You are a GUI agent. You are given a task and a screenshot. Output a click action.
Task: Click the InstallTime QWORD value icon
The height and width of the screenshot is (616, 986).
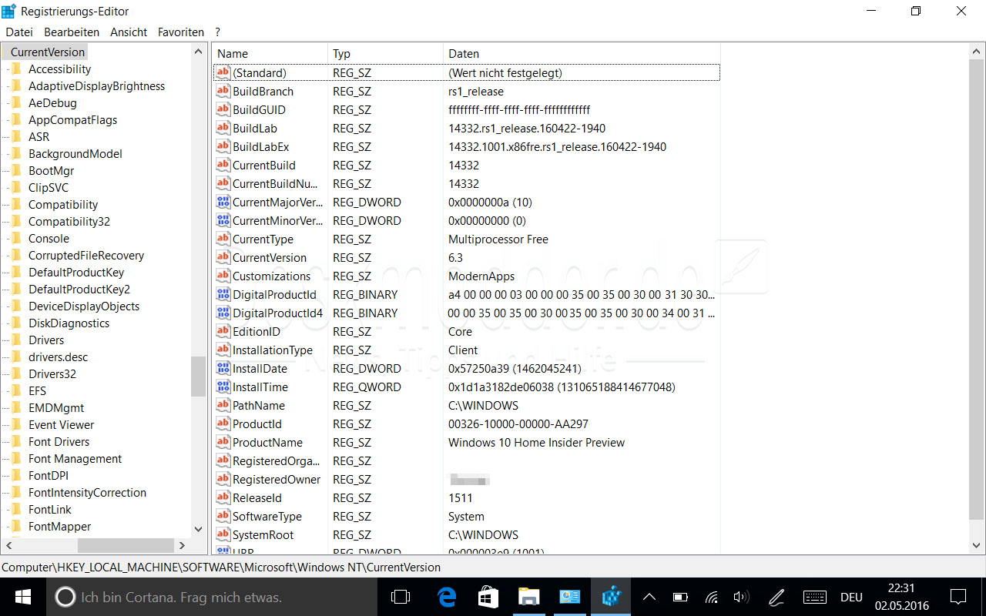point(223,387)
